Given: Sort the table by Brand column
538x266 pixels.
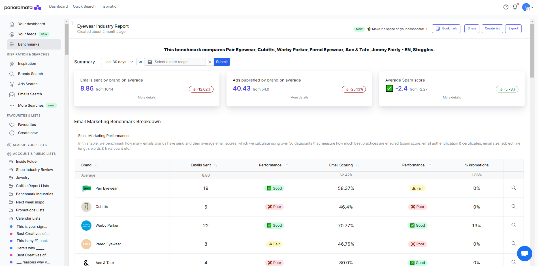Looking at the screenshot, I should pos(96,165).
